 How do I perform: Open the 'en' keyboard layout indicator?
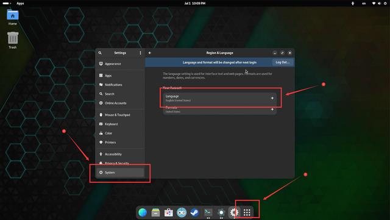[x=364, y=3]
